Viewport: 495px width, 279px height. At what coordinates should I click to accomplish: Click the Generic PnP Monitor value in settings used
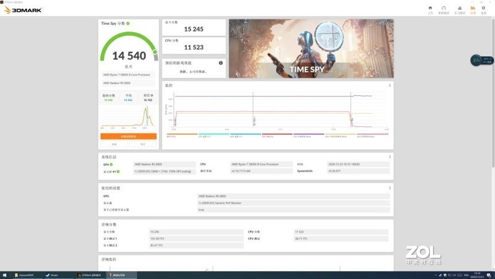pos(293,204)
